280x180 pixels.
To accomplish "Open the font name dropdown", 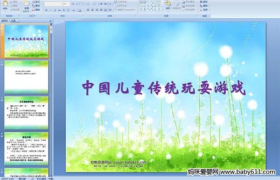I will [61, 4].
